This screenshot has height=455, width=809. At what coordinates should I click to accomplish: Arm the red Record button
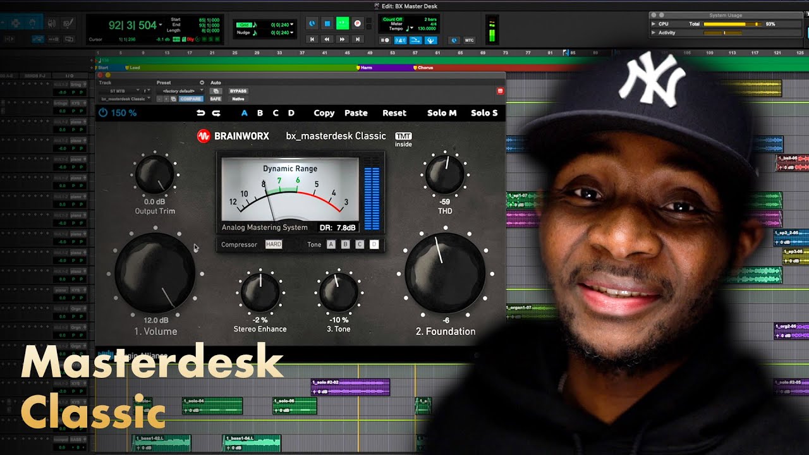358,23
